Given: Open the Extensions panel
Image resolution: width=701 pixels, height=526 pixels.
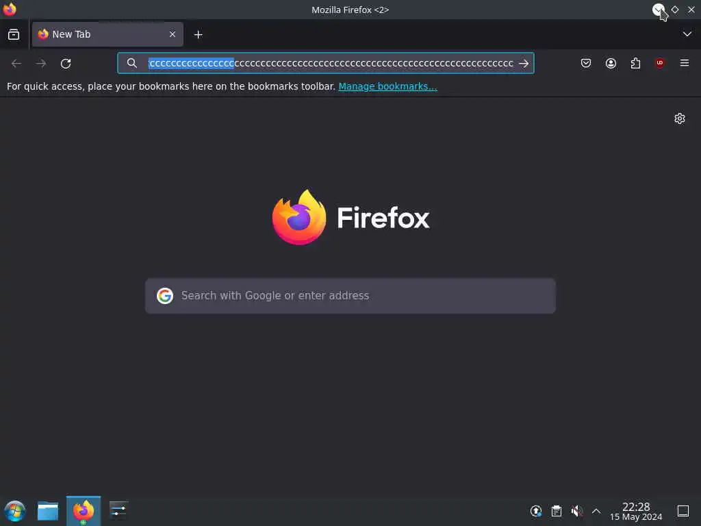Looking at the screenshot, I should click(635, 63).
